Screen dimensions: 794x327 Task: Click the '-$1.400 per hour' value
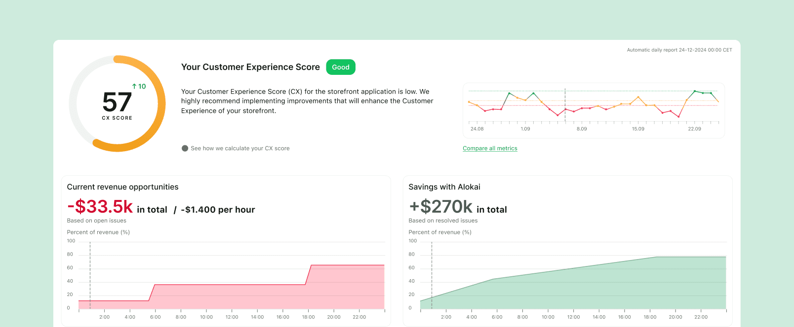coord(218,210)
